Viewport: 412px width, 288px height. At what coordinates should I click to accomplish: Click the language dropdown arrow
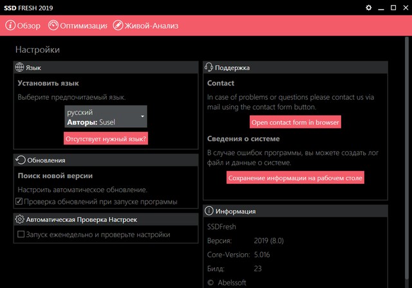[142, 116]
